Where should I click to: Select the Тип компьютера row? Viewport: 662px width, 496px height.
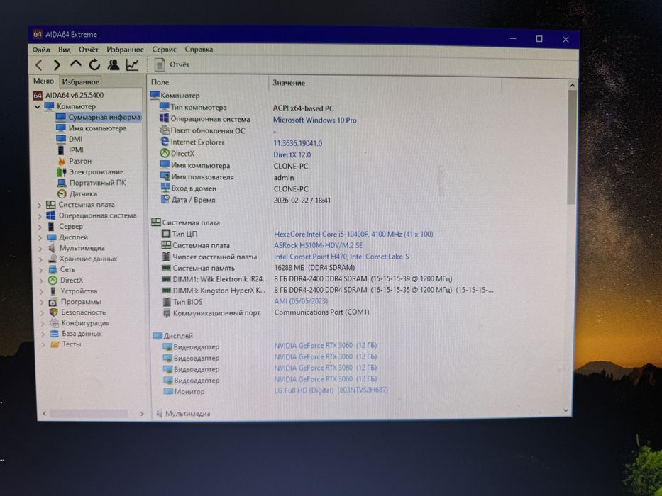point(325,108)
